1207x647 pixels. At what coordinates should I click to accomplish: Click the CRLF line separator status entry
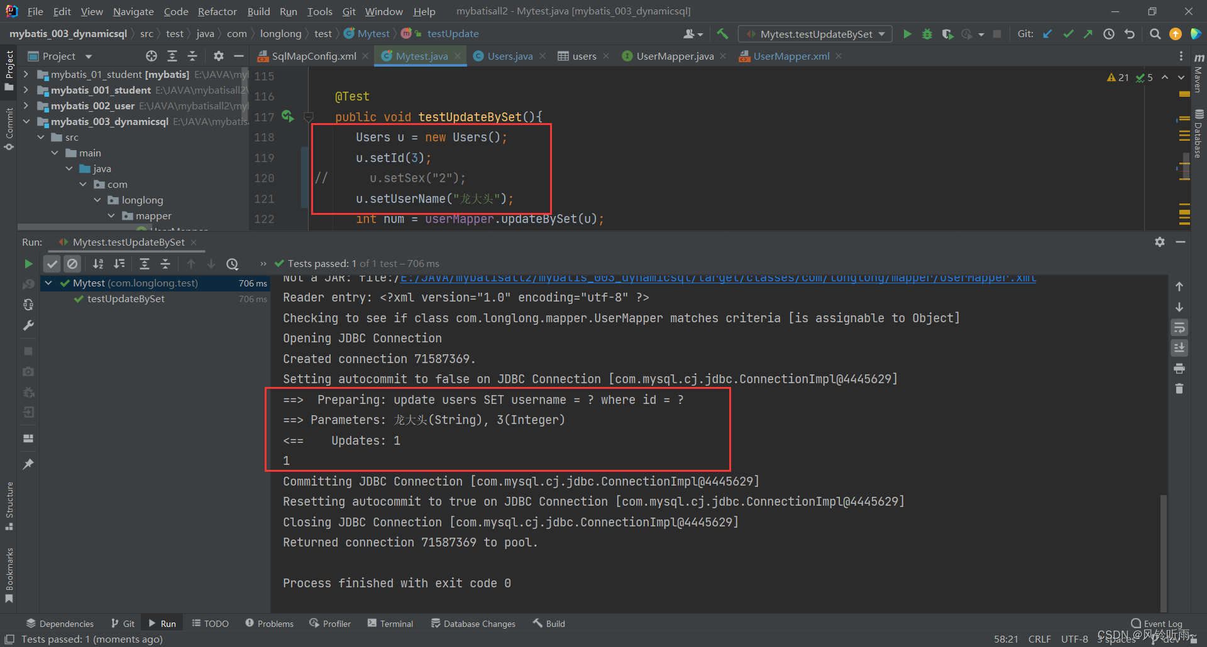pos(1039,639)
